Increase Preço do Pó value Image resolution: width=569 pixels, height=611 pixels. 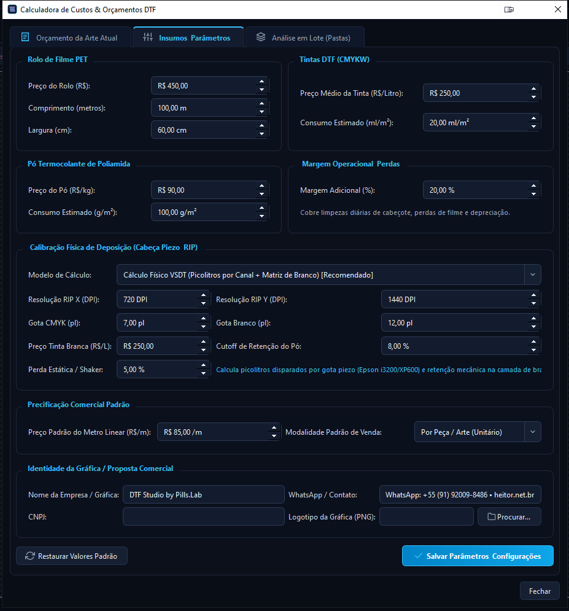pos(261,186)
